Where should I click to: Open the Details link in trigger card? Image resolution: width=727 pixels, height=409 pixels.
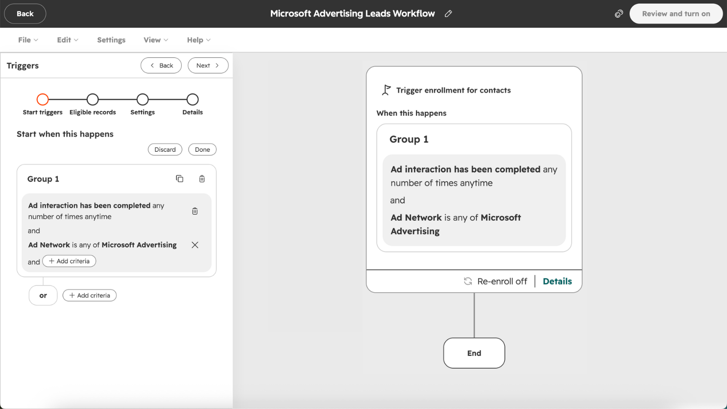[557, 281]
